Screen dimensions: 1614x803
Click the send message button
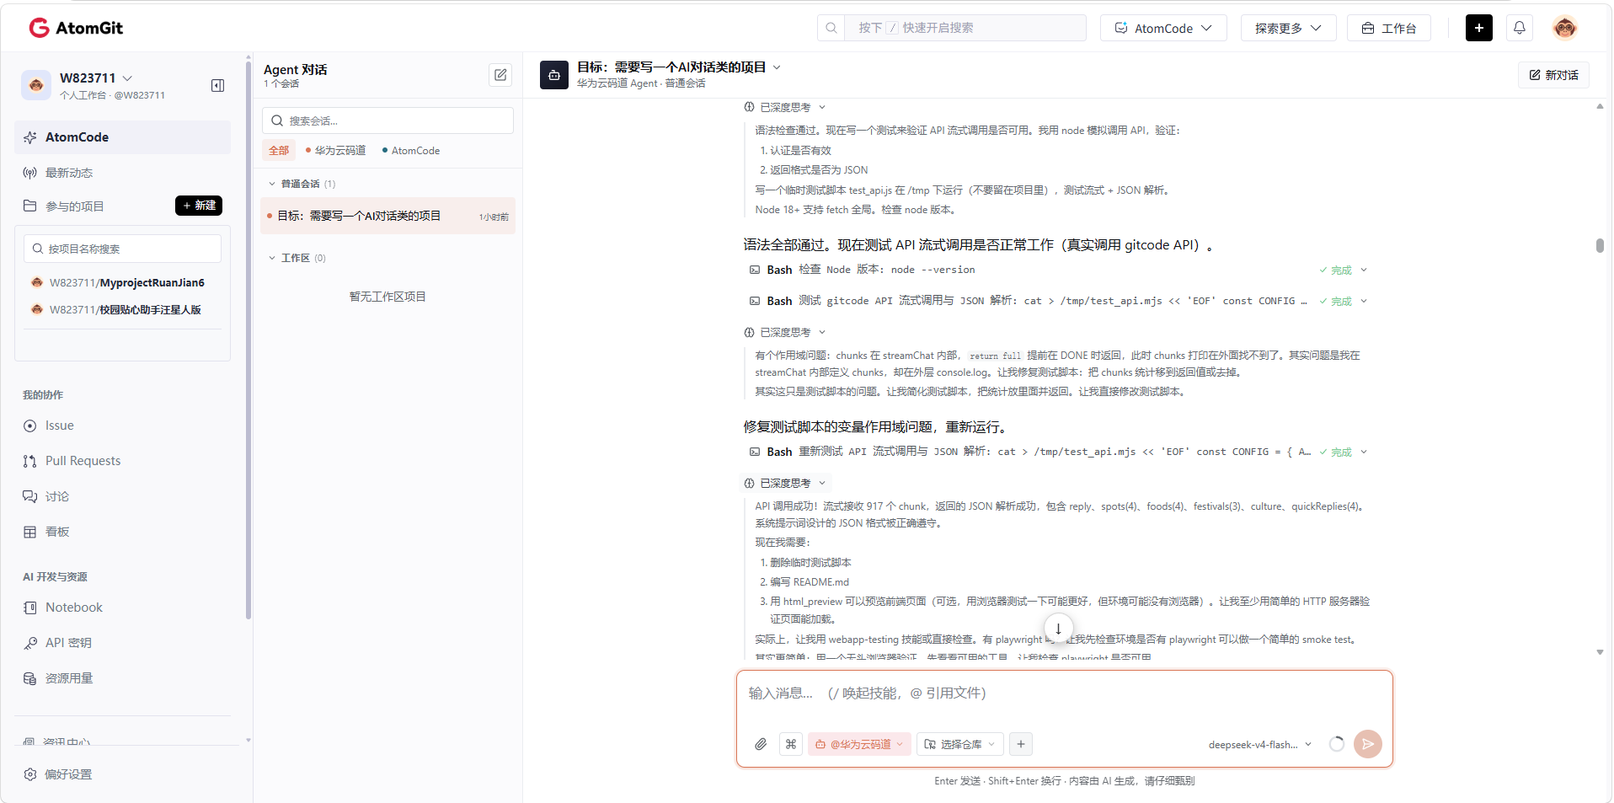coord(1367,744)
